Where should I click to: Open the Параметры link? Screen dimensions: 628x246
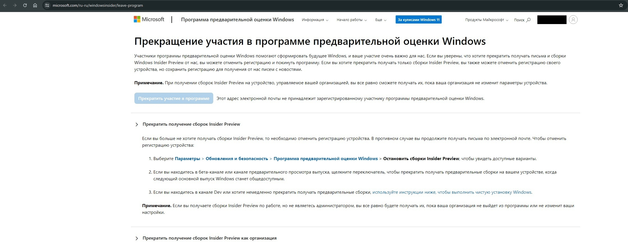(x=187, y=159)
